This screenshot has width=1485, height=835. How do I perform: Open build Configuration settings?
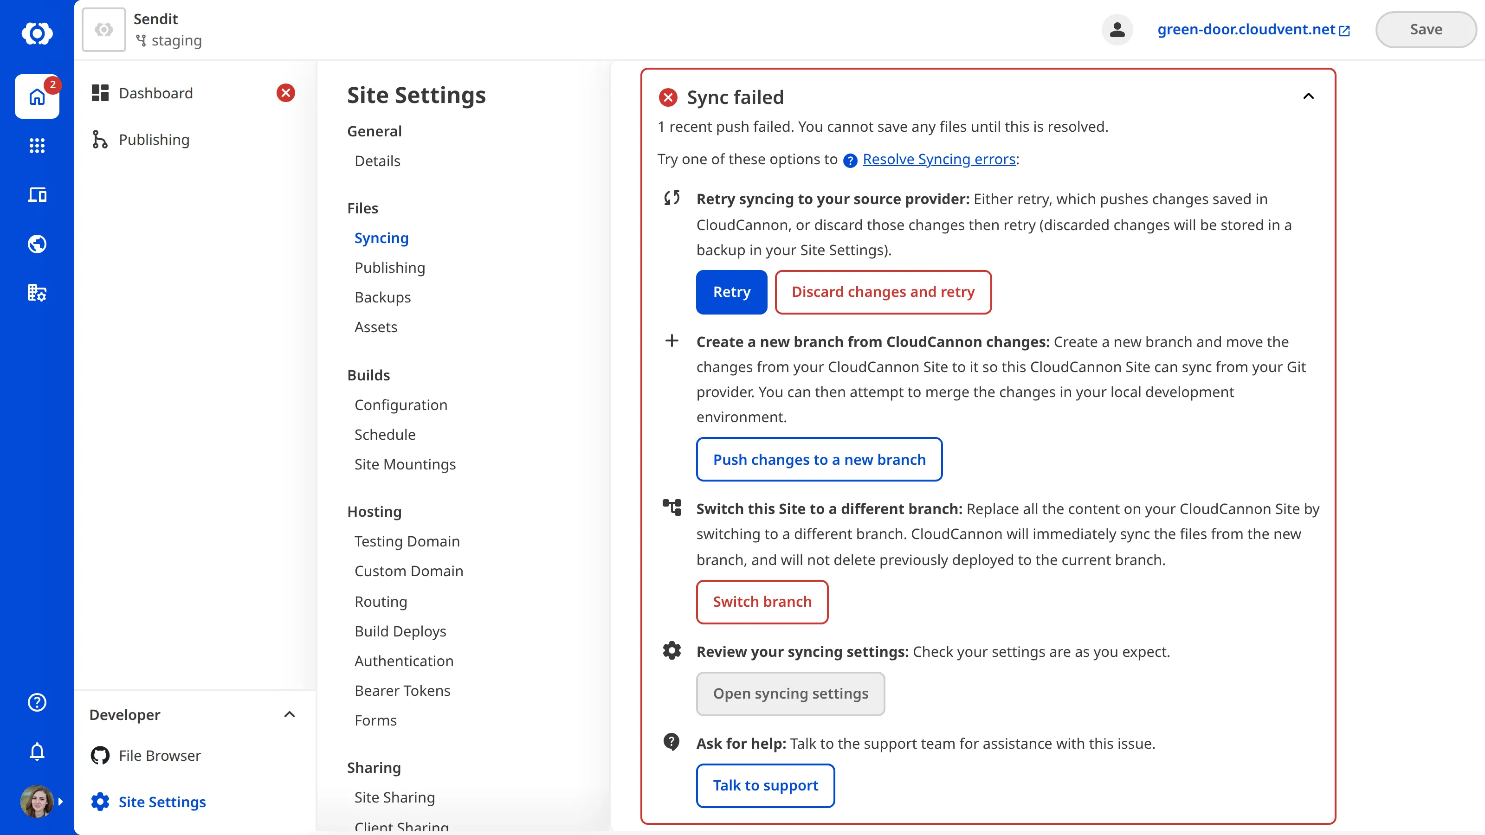point(400,405)
